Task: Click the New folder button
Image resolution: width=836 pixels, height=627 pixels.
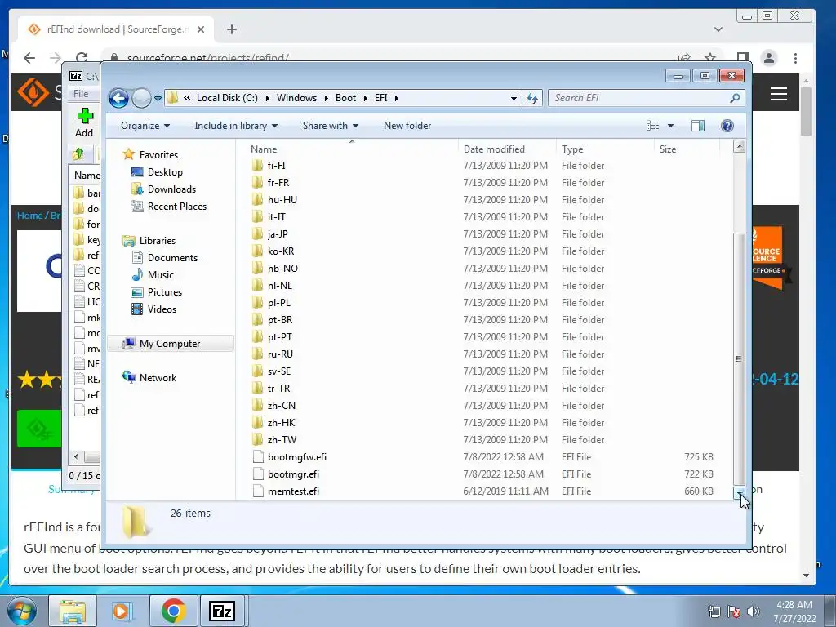Action: click(407, 126)
